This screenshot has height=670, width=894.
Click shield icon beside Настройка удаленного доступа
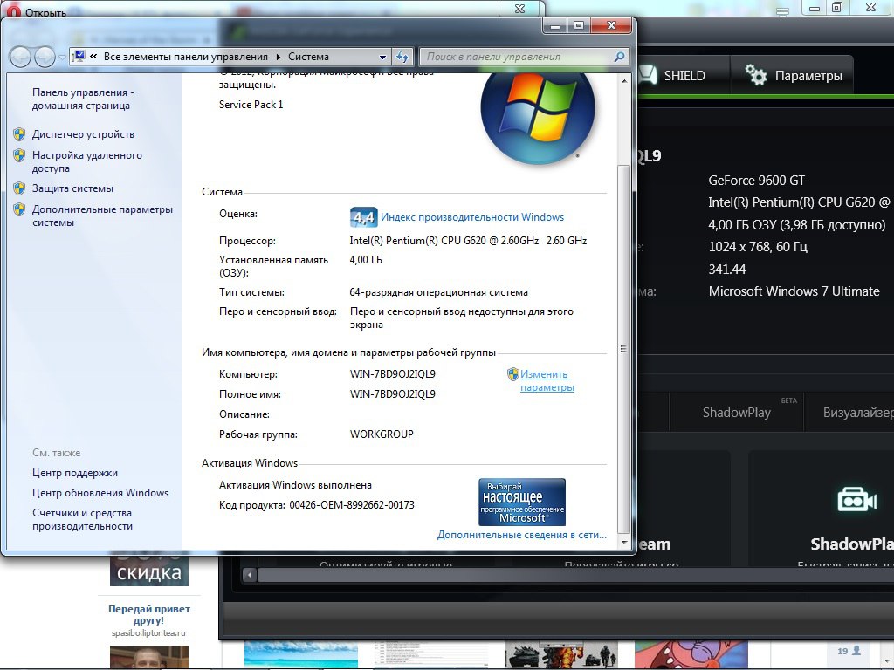pos(19,155)
